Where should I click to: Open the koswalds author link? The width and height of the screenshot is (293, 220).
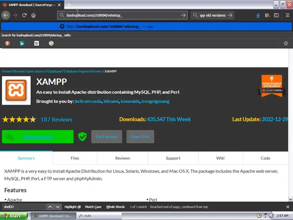130,101
